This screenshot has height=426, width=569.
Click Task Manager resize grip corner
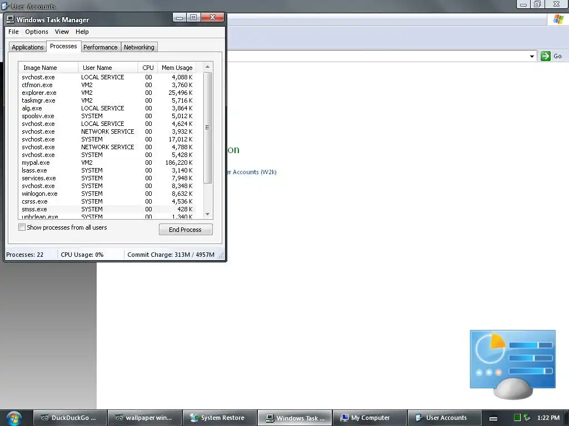pos(221,255)
